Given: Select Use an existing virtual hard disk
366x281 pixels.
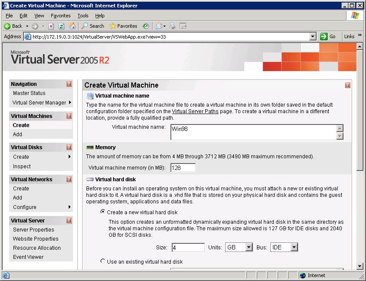Looking at the screenshot, I should click(103, 261).
